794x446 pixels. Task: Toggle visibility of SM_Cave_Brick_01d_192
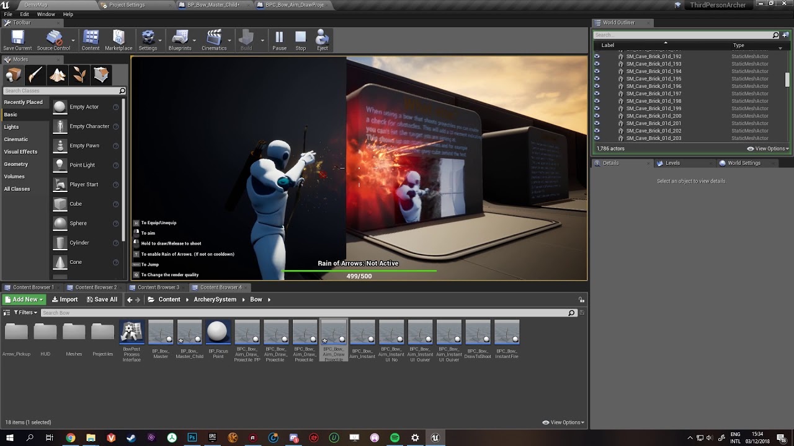tap(597, 56)
